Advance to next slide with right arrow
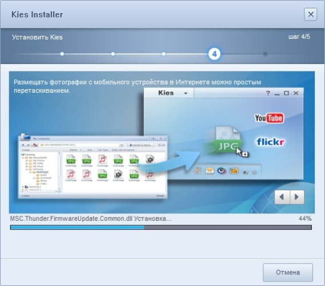The width and height of the screenshot is (325, 286). [297, 197]
